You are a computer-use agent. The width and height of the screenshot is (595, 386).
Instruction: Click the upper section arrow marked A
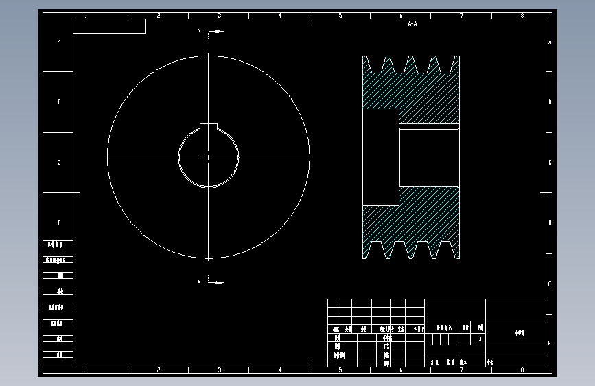tap(215, 32)
